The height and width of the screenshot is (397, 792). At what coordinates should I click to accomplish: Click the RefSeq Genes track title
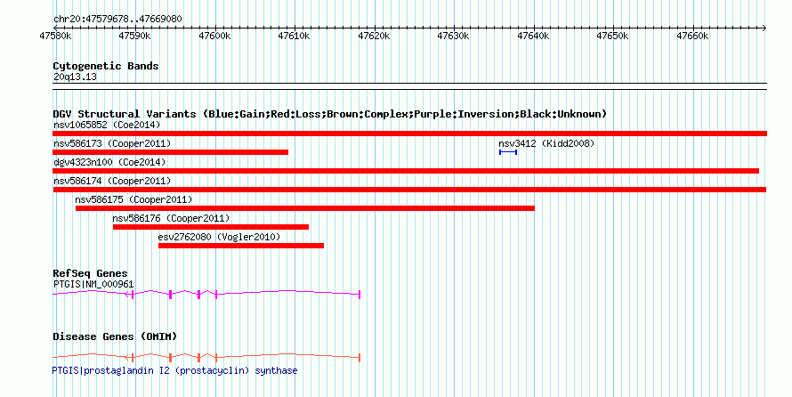click(x=90, y=273)
